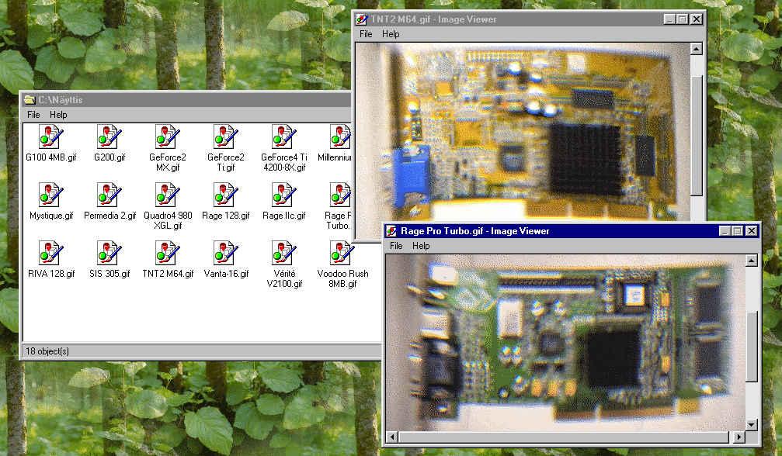Open the File menu in the Rage Pro Turbo.gif viewer
782x456 pixels.
click(396, 245)
